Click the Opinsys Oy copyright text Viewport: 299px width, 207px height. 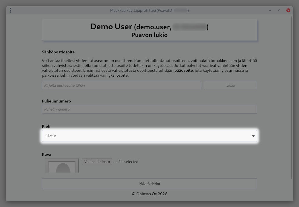point(149,194)
